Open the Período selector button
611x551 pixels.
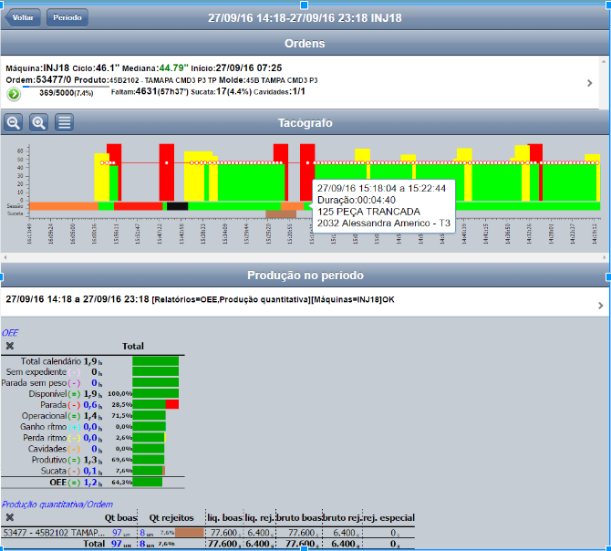click(67, 17)
